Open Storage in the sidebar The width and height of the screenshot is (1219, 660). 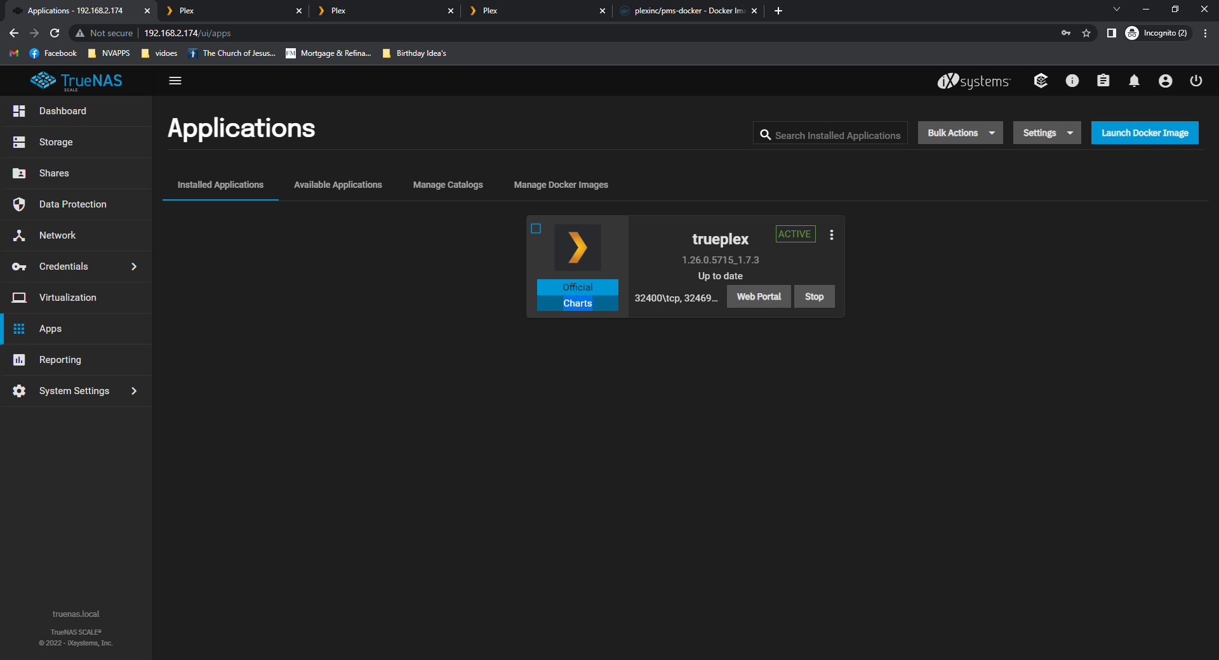[76, 142]
